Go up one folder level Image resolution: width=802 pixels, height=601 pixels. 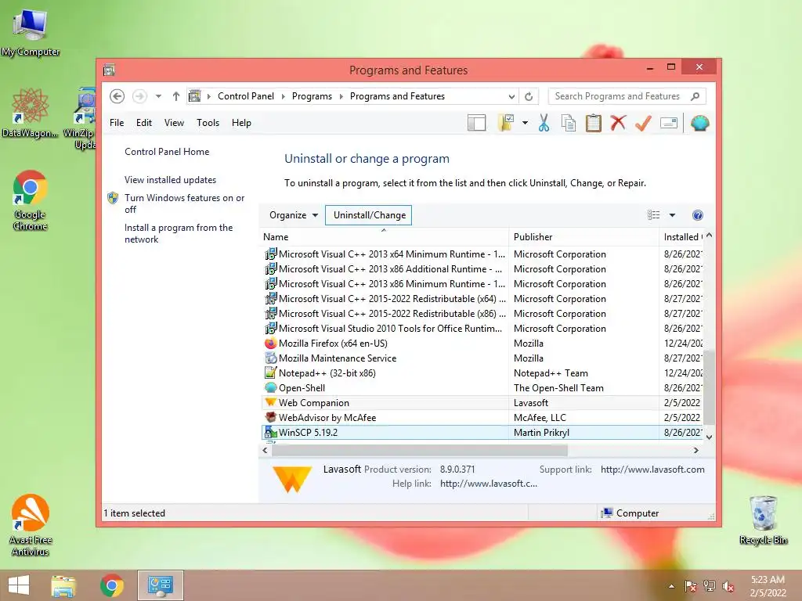pos(176,96)
